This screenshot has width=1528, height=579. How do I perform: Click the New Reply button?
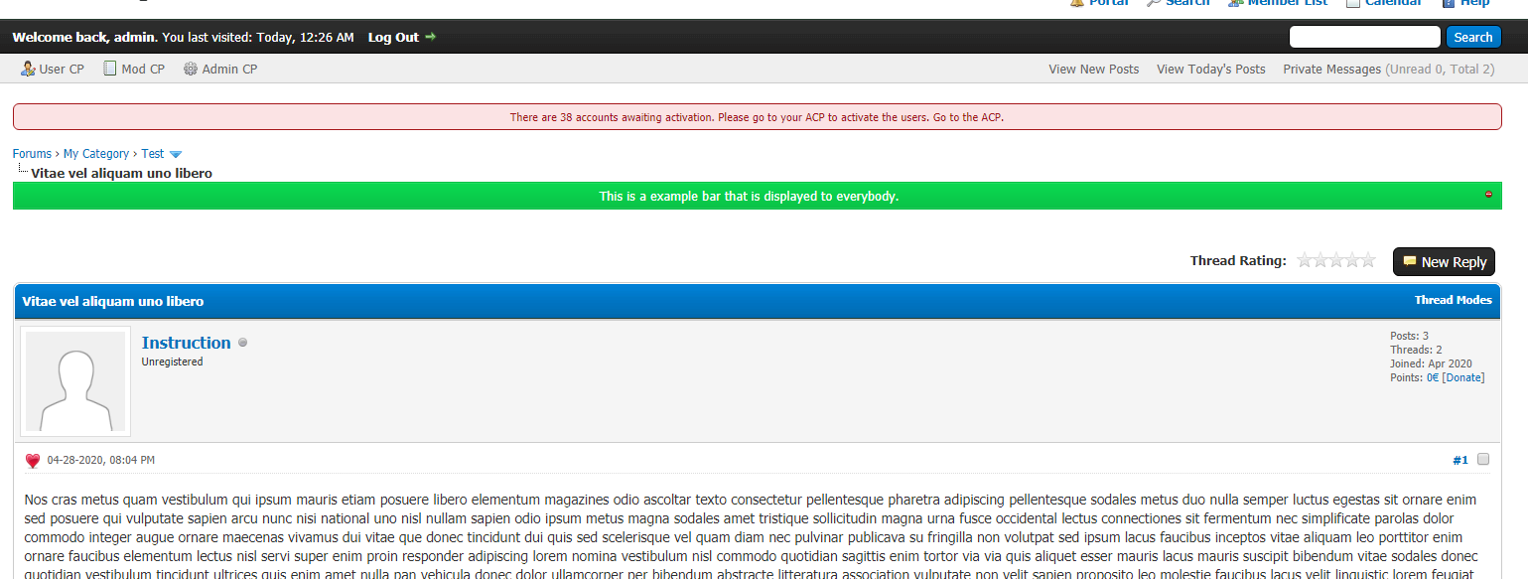click(1444, 261)
